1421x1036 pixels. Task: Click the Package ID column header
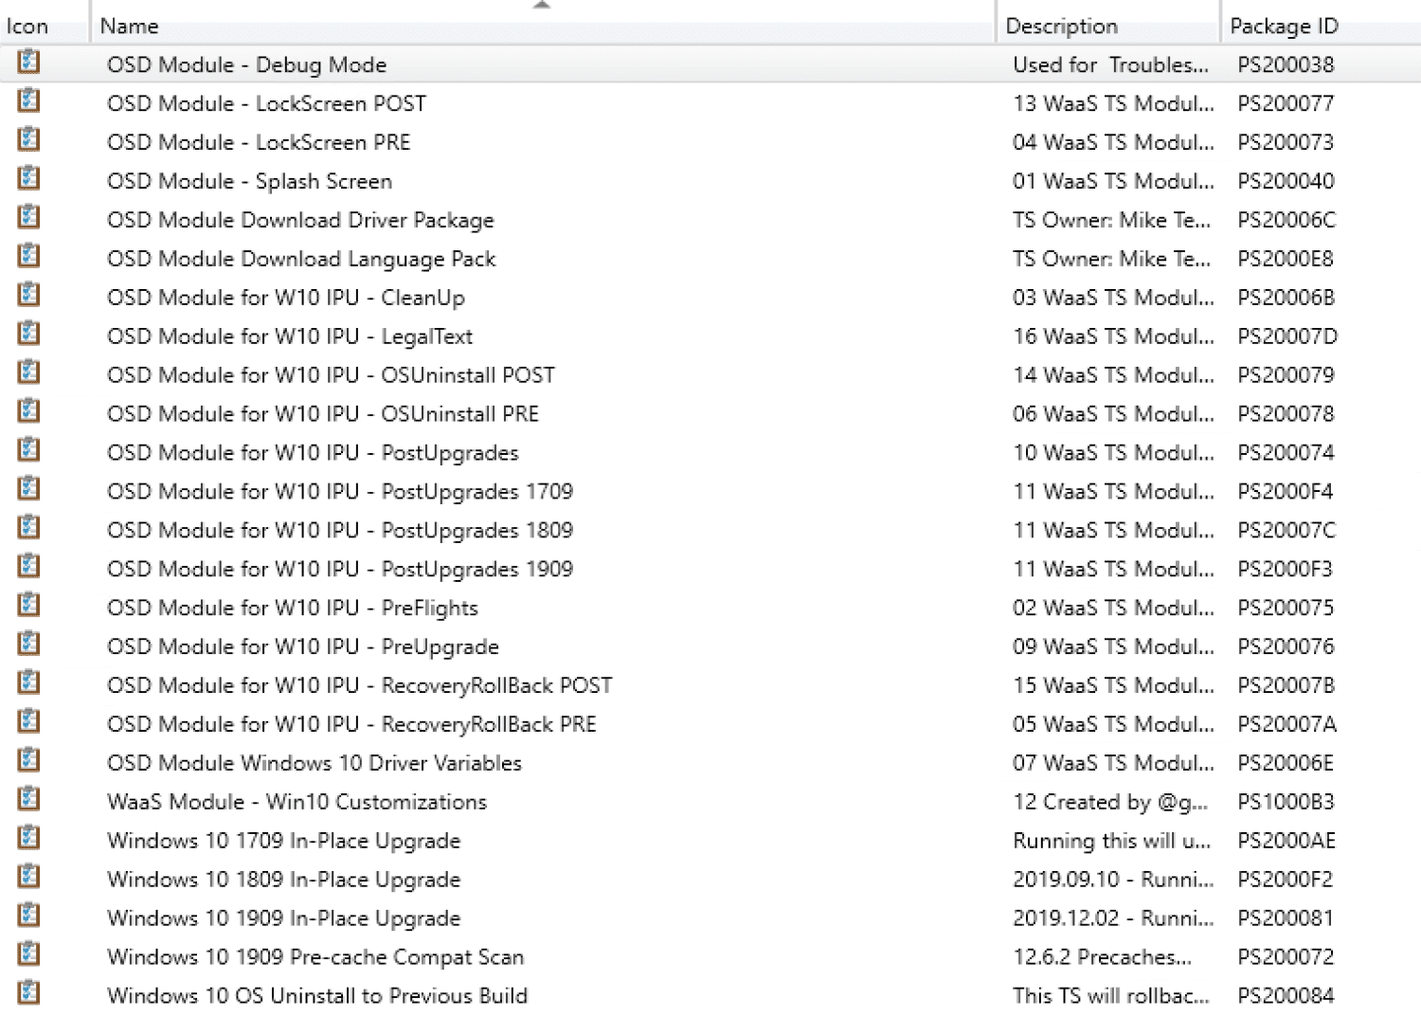[x=1284, y=27]
